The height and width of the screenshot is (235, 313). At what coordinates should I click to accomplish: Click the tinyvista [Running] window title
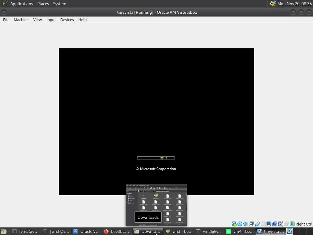[157, 12]
